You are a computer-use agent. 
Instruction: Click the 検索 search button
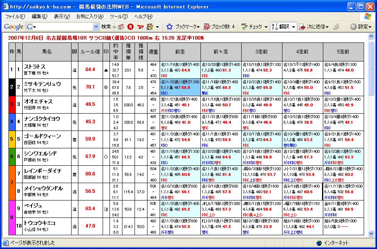(106, 27)
